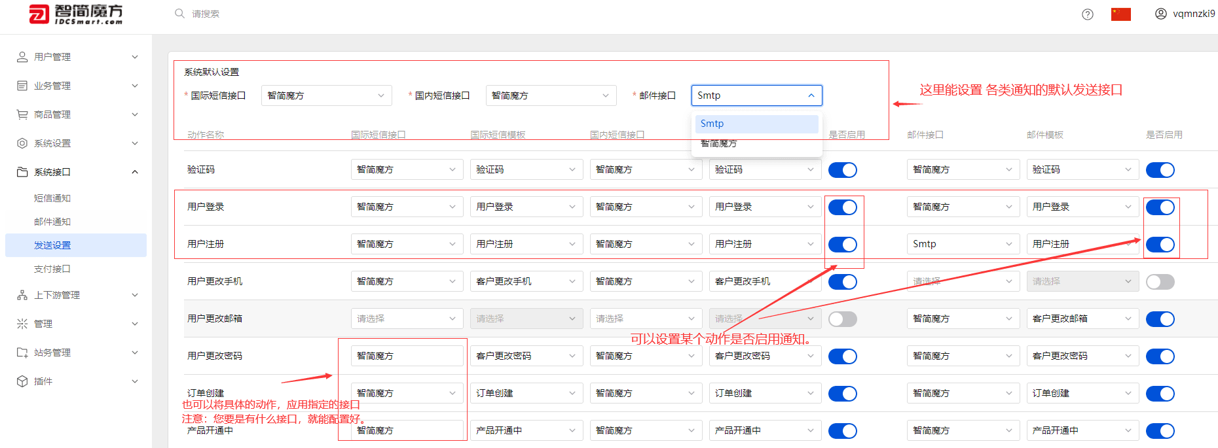Screen dimensions: 1218x448
Task: Open 邮件通知 submenu item
Action: tap(52, 222)
